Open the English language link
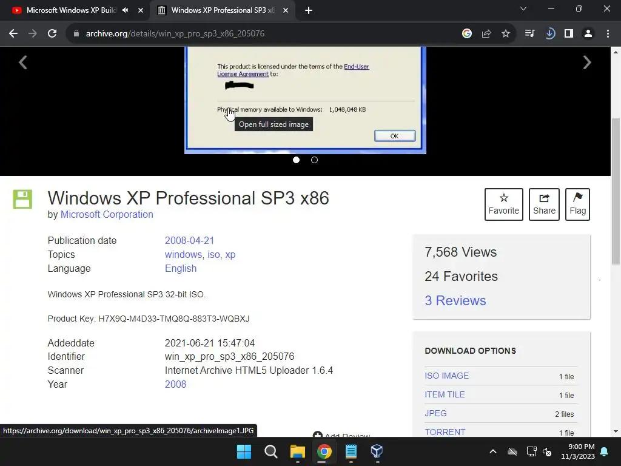The image size is (621, 466). pos(181,268)
